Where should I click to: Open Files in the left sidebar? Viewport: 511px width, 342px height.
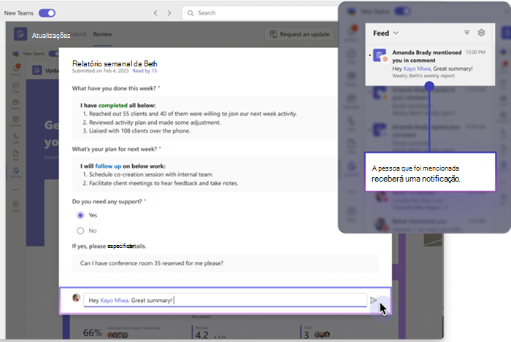(x=16, y=155)
